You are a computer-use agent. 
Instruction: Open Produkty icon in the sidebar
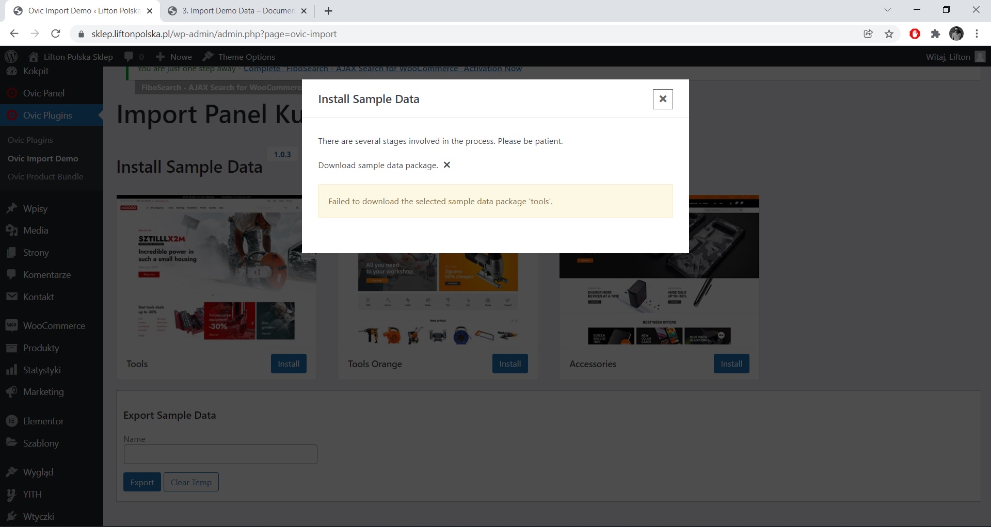tap(11, 348)
